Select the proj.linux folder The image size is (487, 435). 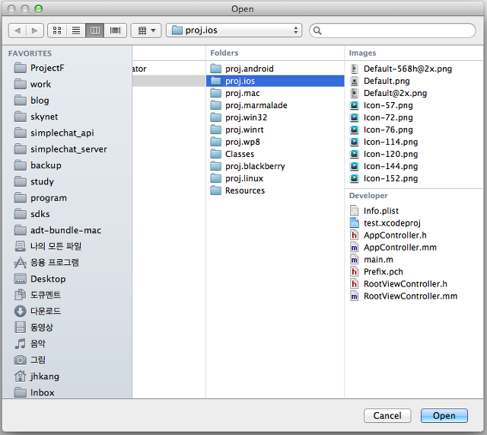point(275,178)
